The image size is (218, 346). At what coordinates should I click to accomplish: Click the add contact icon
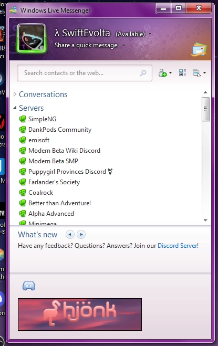(162, 73)
